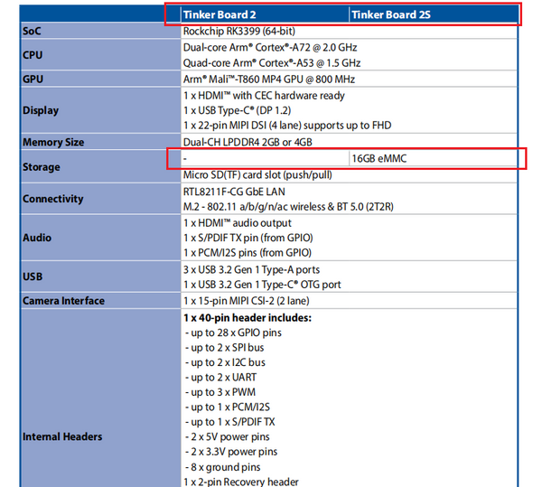Click 'Micro SD(TF) card slot (push/pull)' line
The height and width of the screenshot is (487, 542).
point(257,174)
